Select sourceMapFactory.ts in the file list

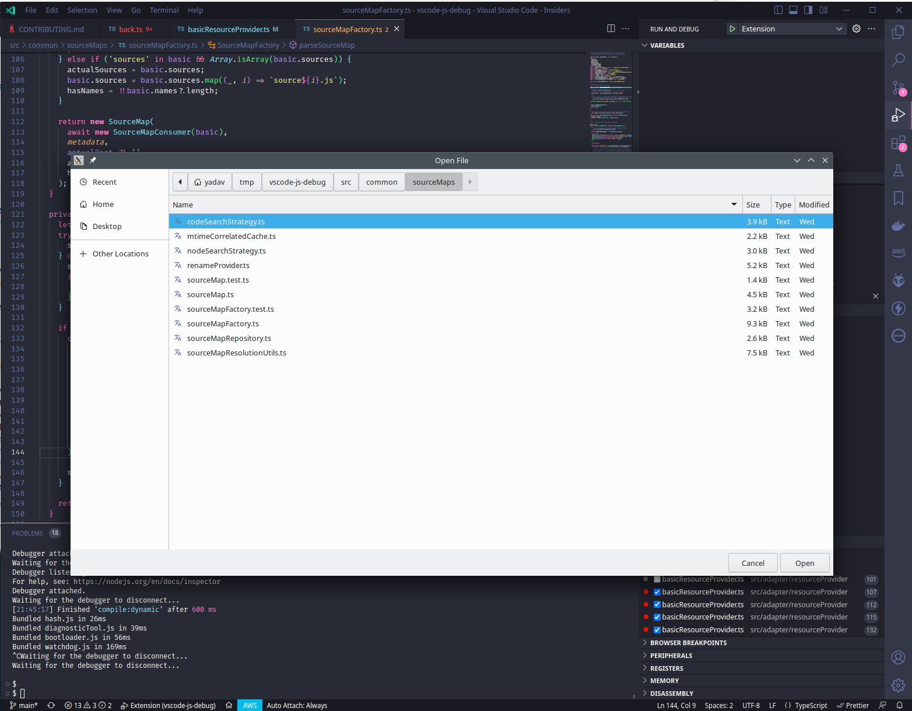point(223,323)
